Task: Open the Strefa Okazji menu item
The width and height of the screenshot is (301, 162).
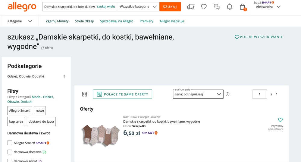Action: coord(84,21)
